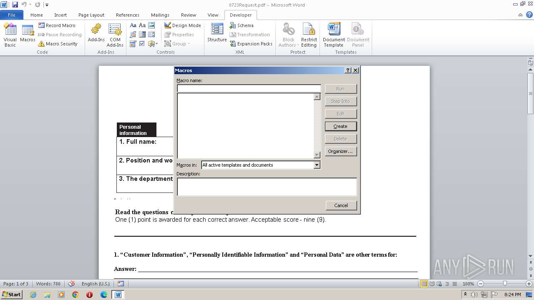Open the 'Macros in' dropdown
This screenshot has width=534, height=300.
pos(317,165)
